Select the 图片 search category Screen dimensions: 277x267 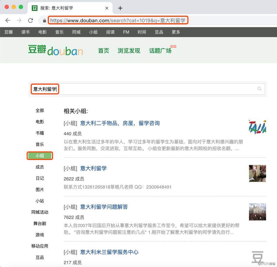pyautogui.click(x=40, y=190)
